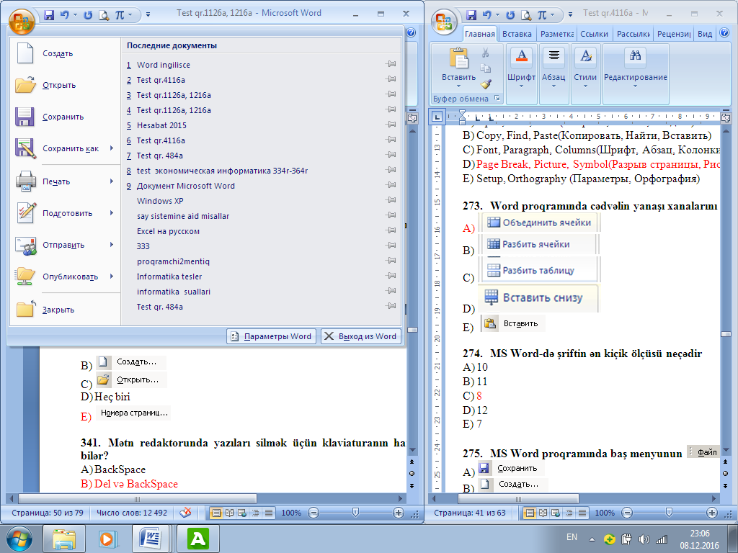Image resolution: width=738 pixels, height=553 pixels.
Task: Click the green A application icon on the taskbar
Action: pyautogui.click(x=197, y=539)
